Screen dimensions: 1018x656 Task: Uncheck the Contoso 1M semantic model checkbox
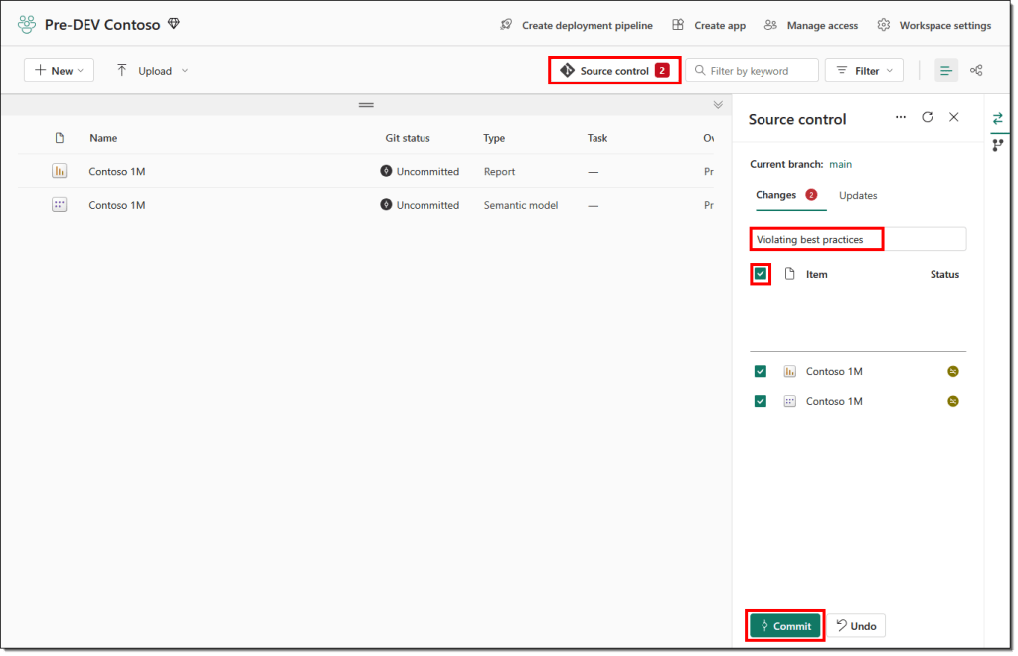pyautogui.click(x=761, y=401)
